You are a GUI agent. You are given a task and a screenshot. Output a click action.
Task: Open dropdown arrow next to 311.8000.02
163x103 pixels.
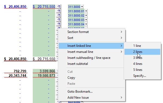[86, 16]
